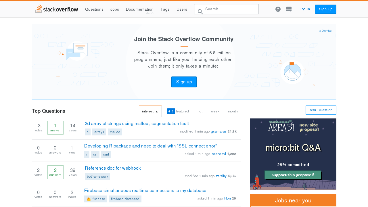The image size is (368, 207).
Task: Open user zatziky profile
Action: click(x=221, y=176)
